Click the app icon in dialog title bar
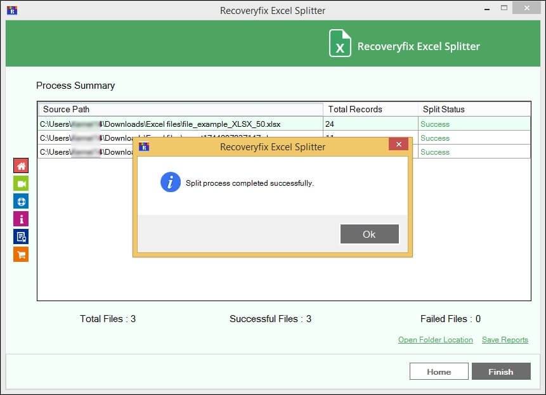This screenshot has width=546, height=395. pos(144,146)
